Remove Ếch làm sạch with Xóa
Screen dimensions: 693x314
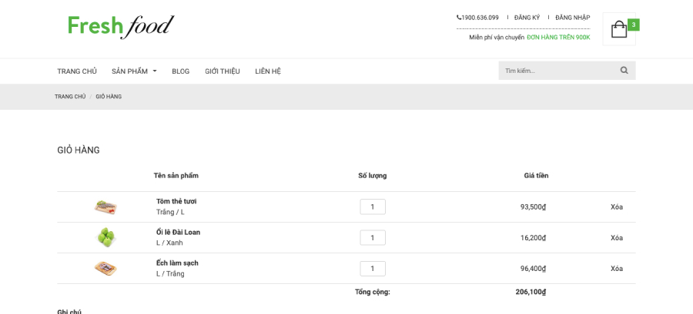[x=617, y=269]
